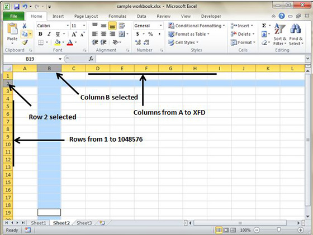The height and width of the screenshot is (235, 313).
Task: Toggle Center text alignment
Action: [x=103, y=34]
